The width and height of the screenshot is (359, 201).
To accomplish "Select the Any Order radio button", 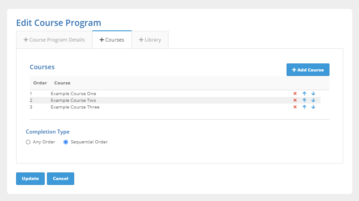I will click(28, 142).
